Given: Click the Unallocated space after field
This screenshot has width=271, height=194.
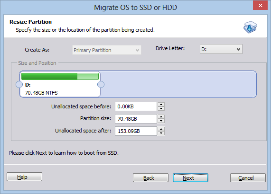Looking at the screenshot, I should click(136, 131).
